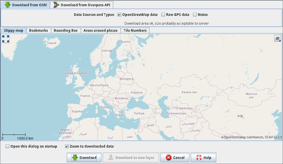
Task: Go to Areas around places tab
Action: 100,31
